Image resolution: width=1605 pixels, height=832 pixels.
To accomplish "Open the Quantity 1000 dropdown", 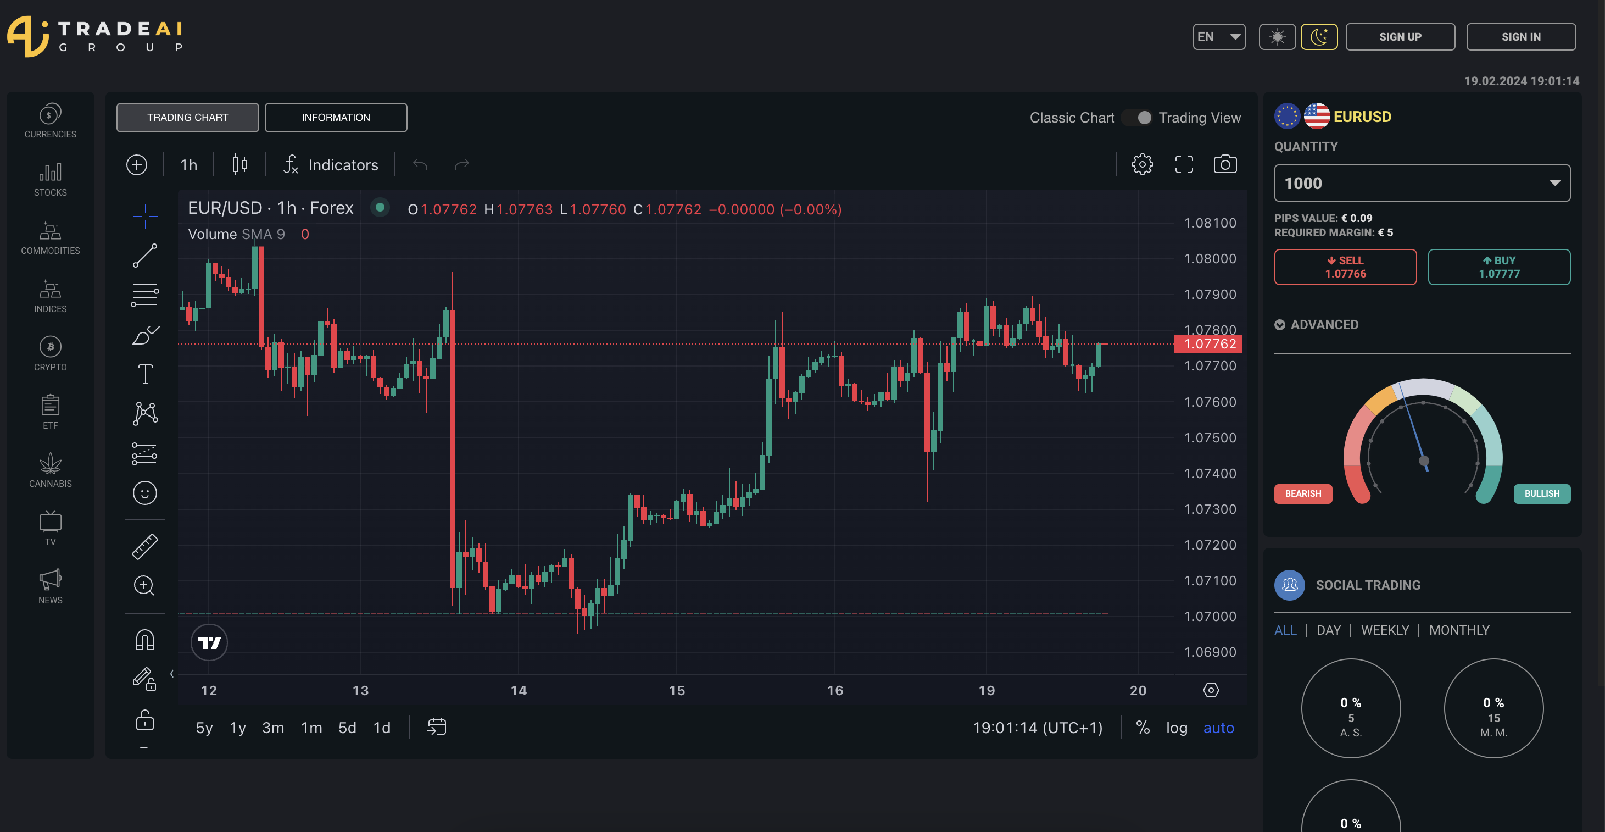I will [1423, 183].
